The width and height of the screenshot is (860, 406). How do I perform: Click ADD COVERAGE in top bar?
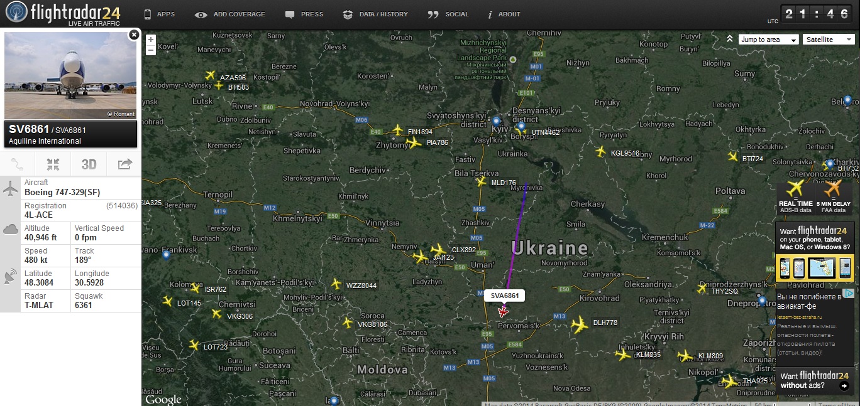coord(230,14)
